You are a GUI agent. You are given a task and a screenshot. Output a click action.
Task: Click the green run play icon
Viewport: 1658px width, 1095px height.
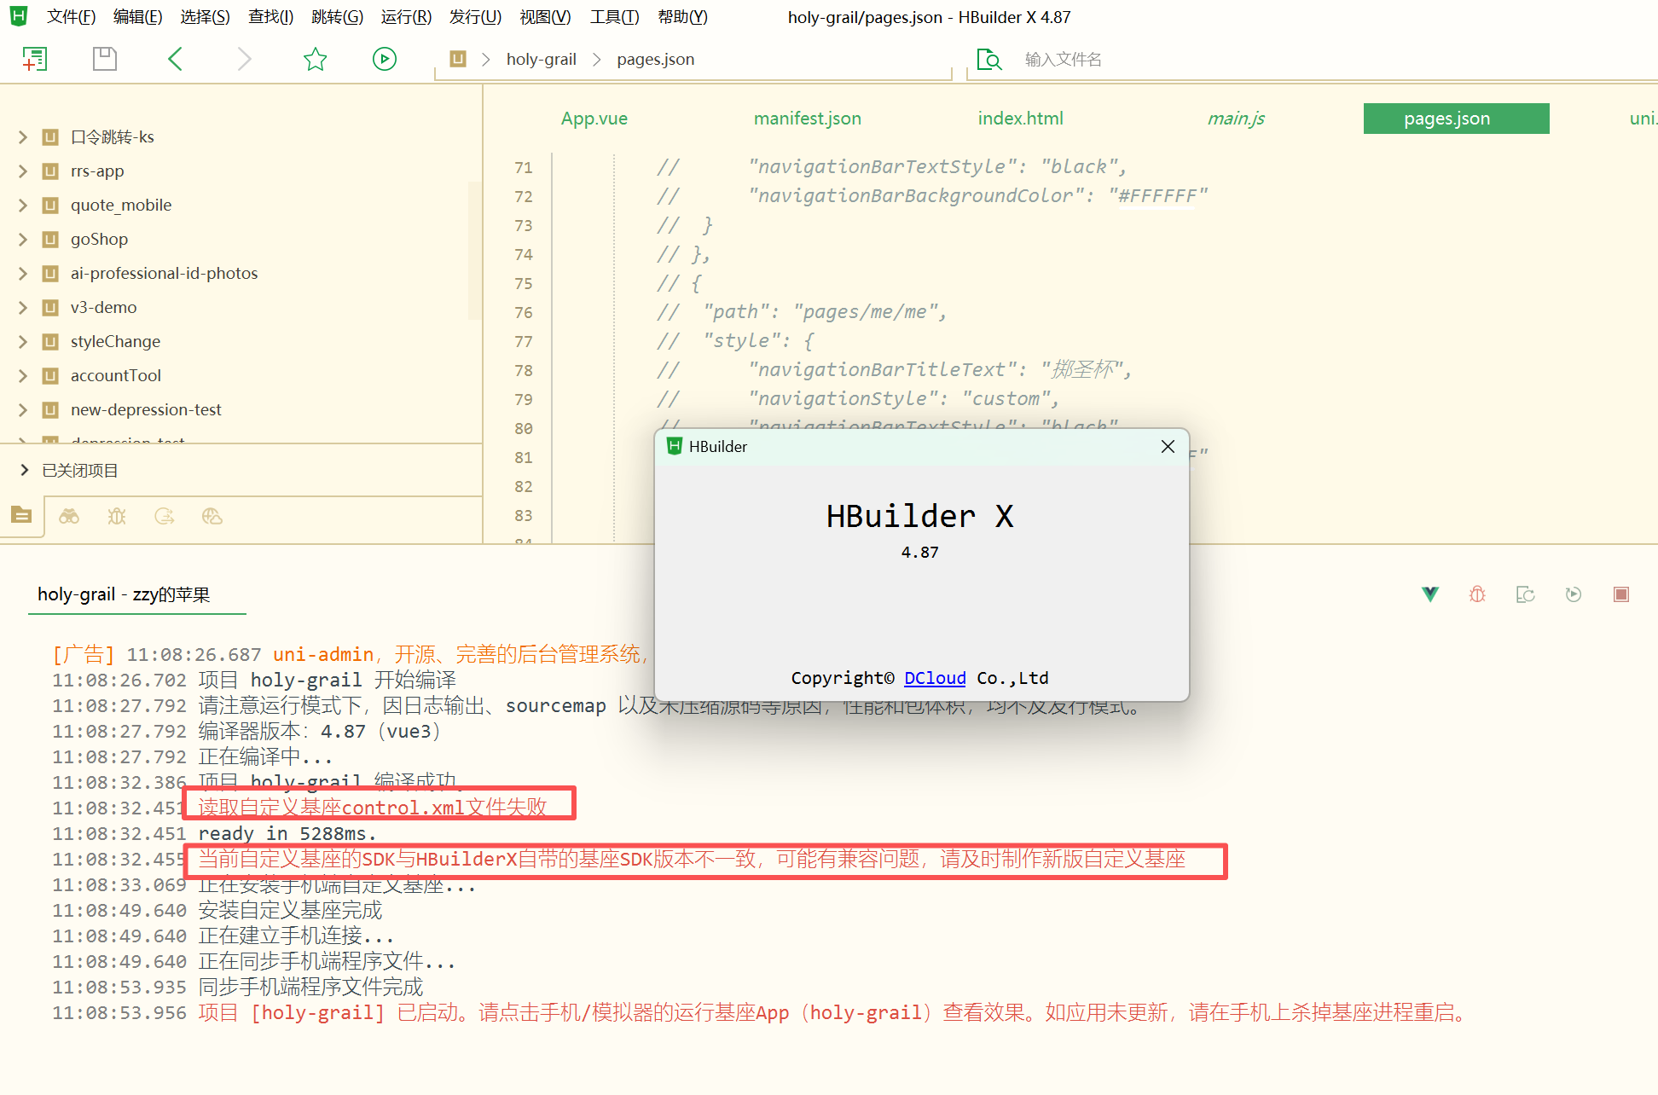tap(385, 59)
